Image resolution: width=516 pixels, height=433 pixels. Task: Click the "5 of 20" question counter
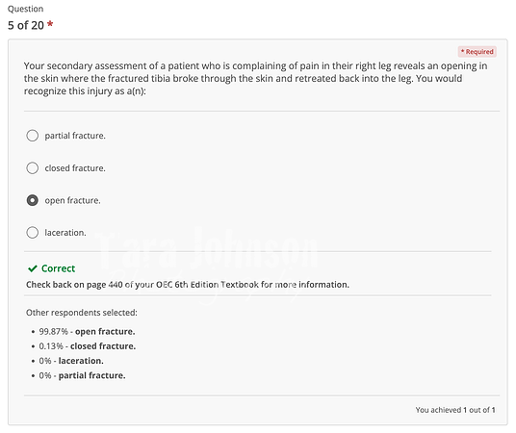[x=26, y=25]
